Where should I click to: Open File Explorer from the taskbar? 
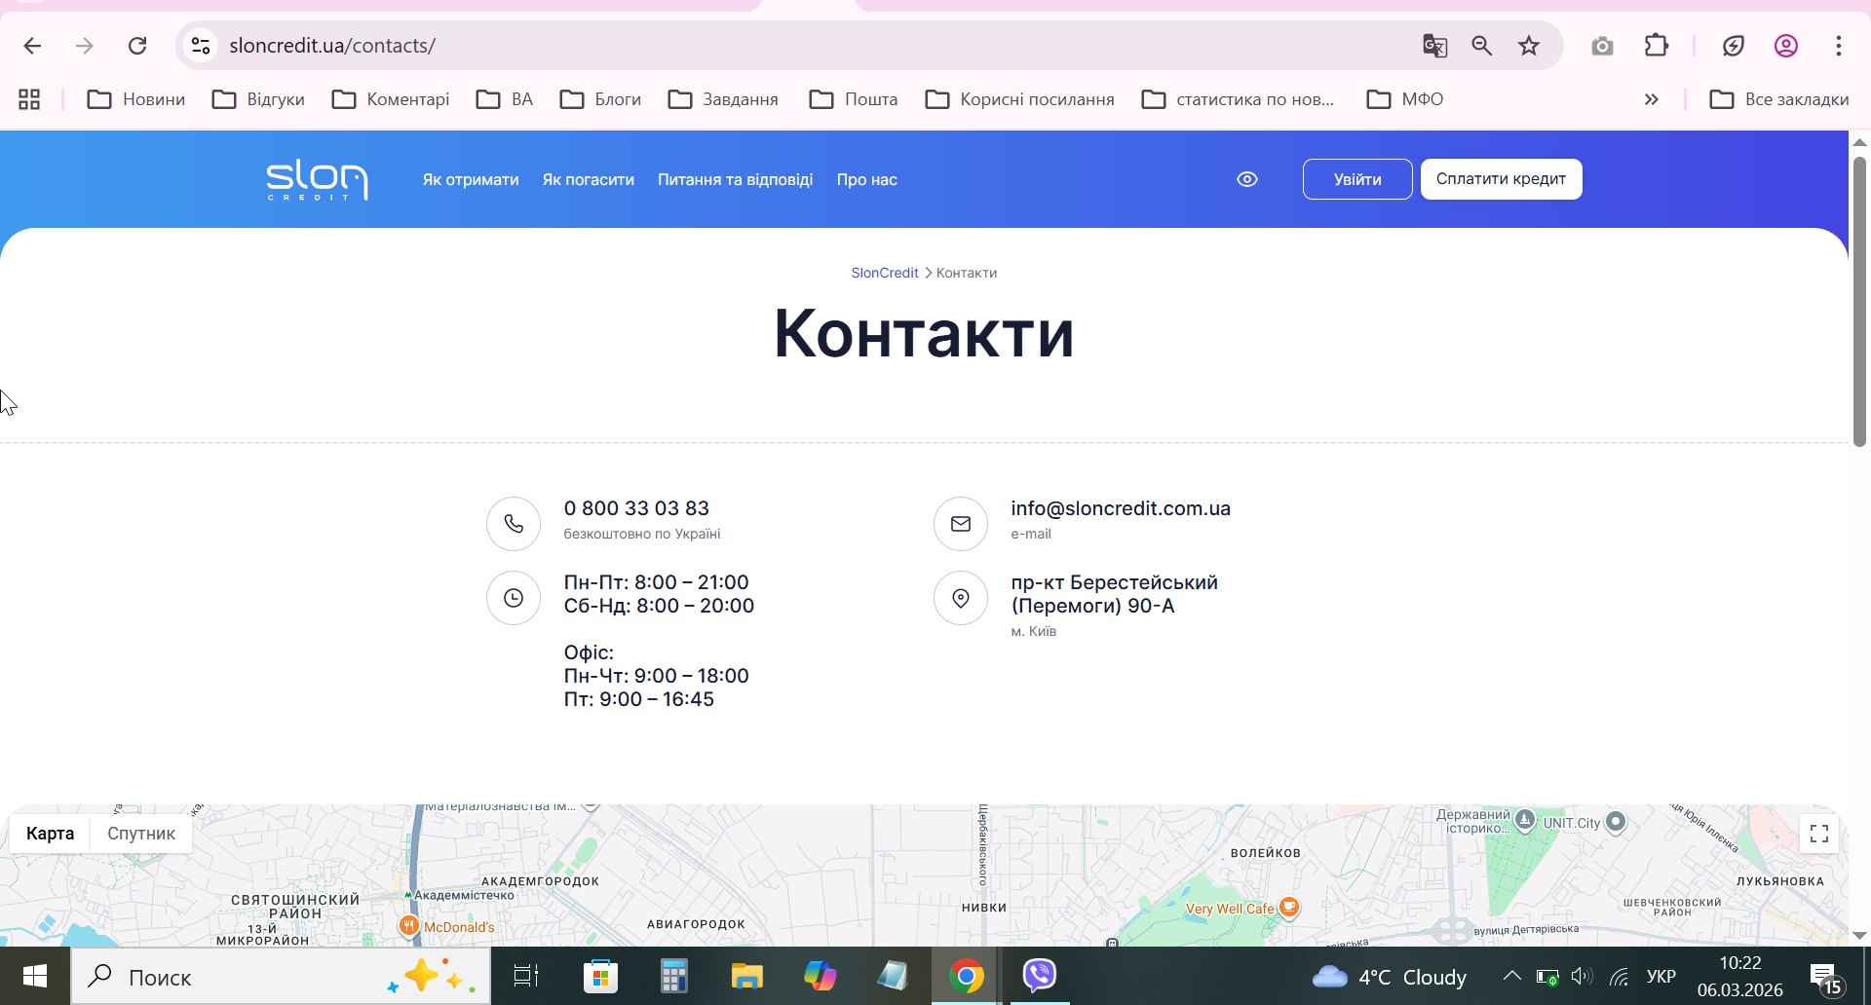point(746,976)
